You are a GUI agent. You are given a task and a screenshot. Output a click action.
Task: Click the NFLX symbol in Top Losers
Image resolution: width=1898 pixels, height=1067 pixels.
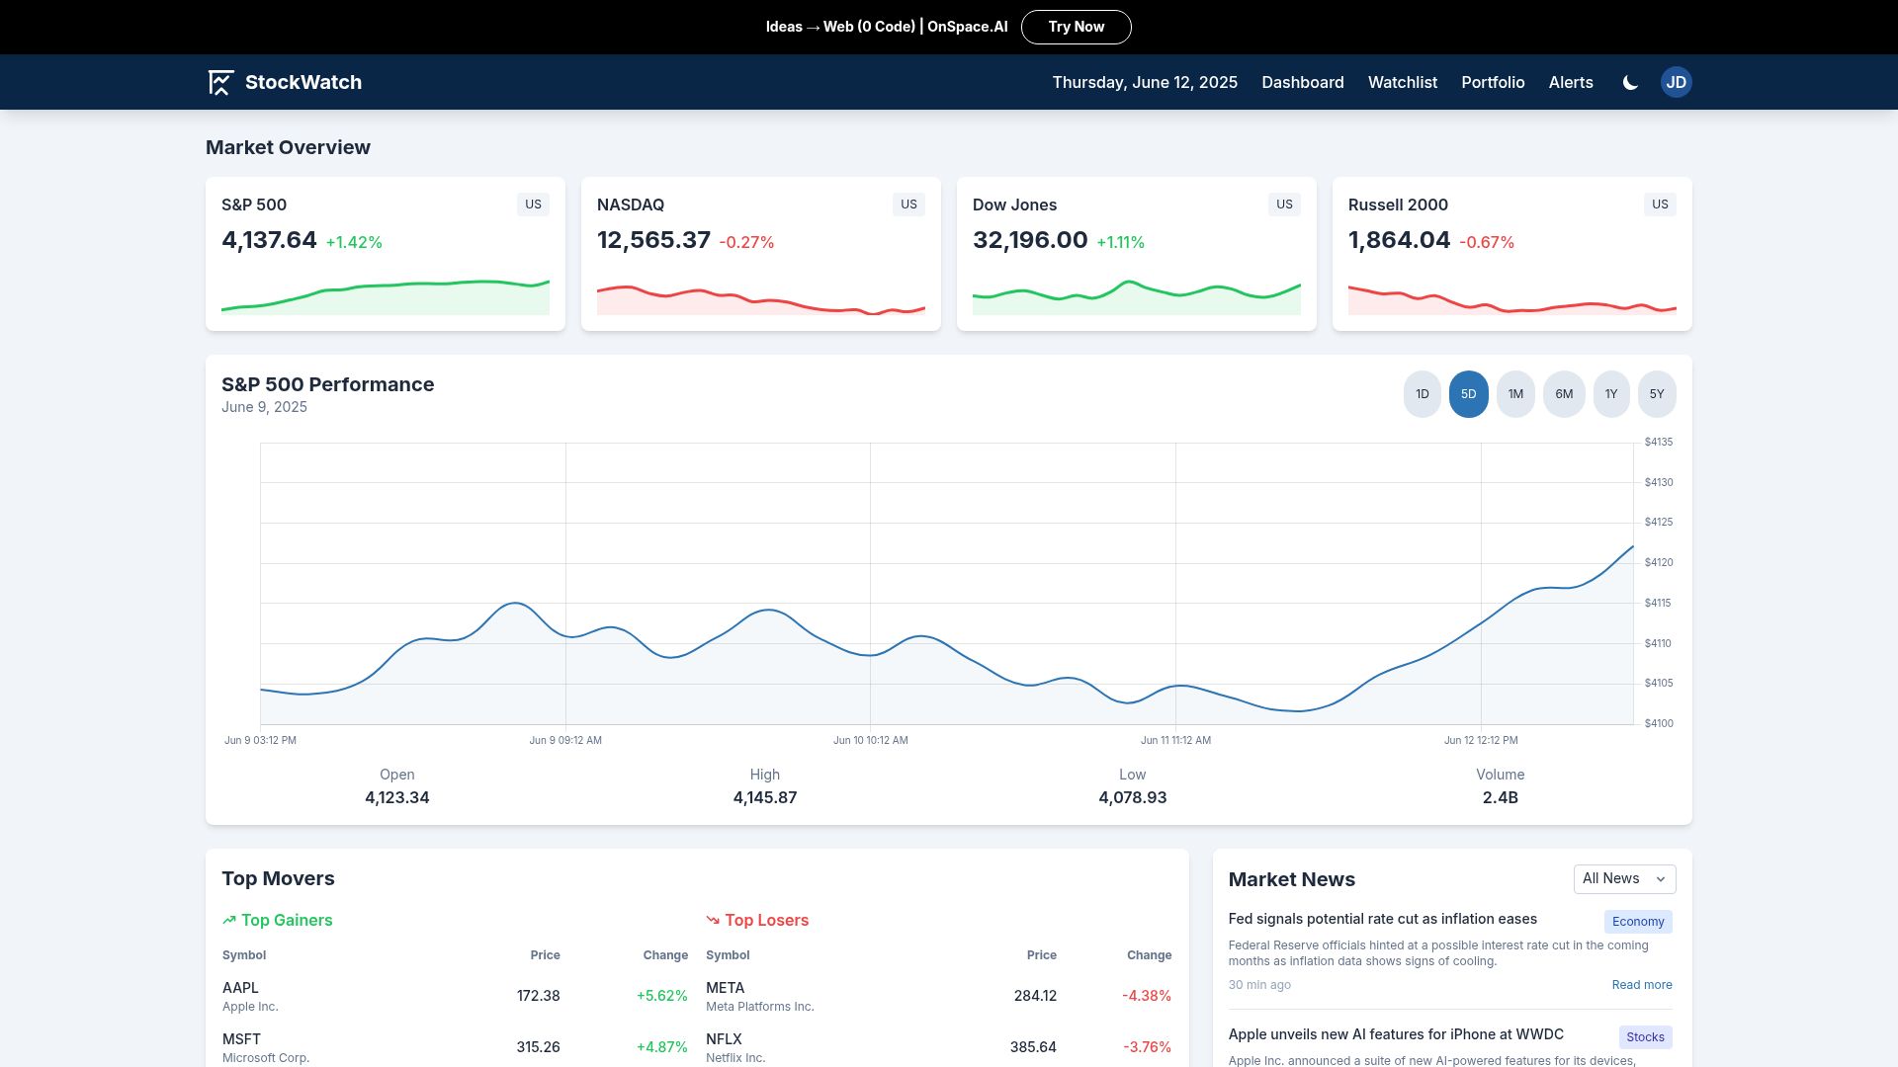point(724,1039)
